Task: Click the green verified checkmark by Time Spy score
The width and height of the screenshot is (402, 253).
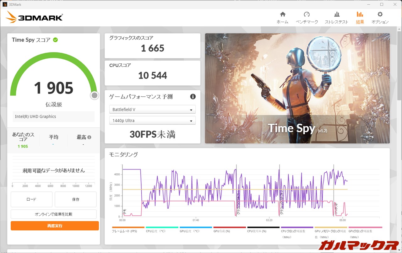Action: (x=55, y=40)
